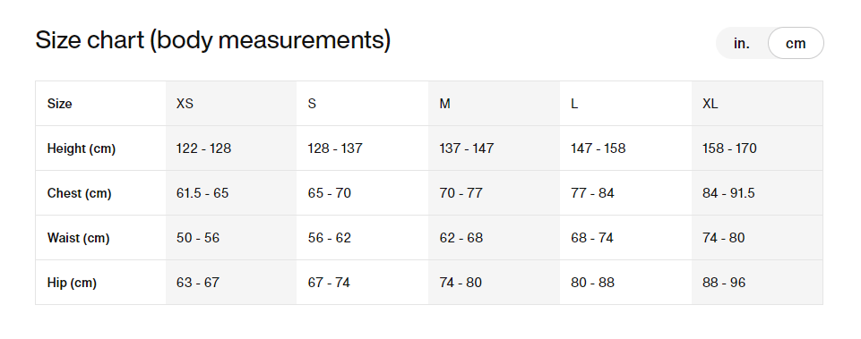
Task: Click the 'Hip (cm)' row label
Action: pos(72,283)
